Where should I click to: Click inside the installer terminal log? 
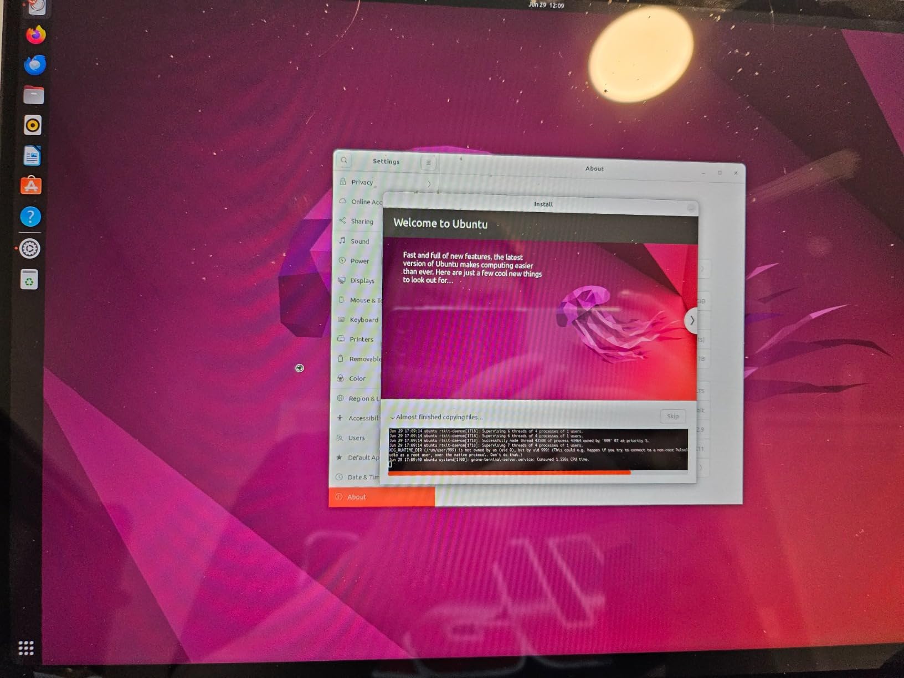coord(538,449)
